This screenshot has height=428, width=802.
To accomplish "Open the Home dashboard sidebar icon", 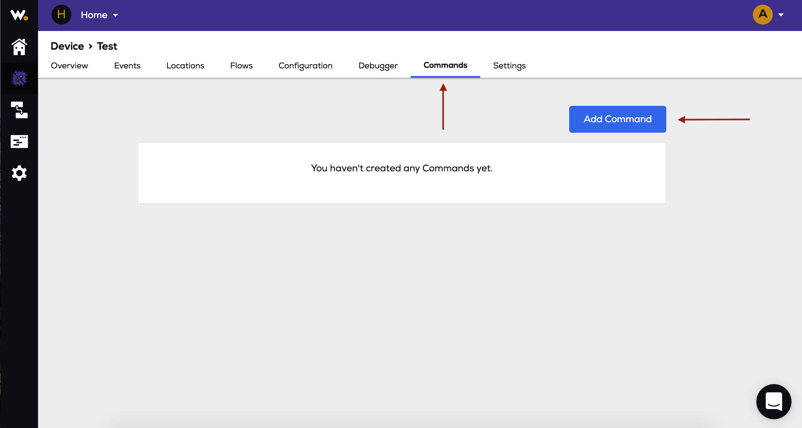I will click(x=19, y=47).
